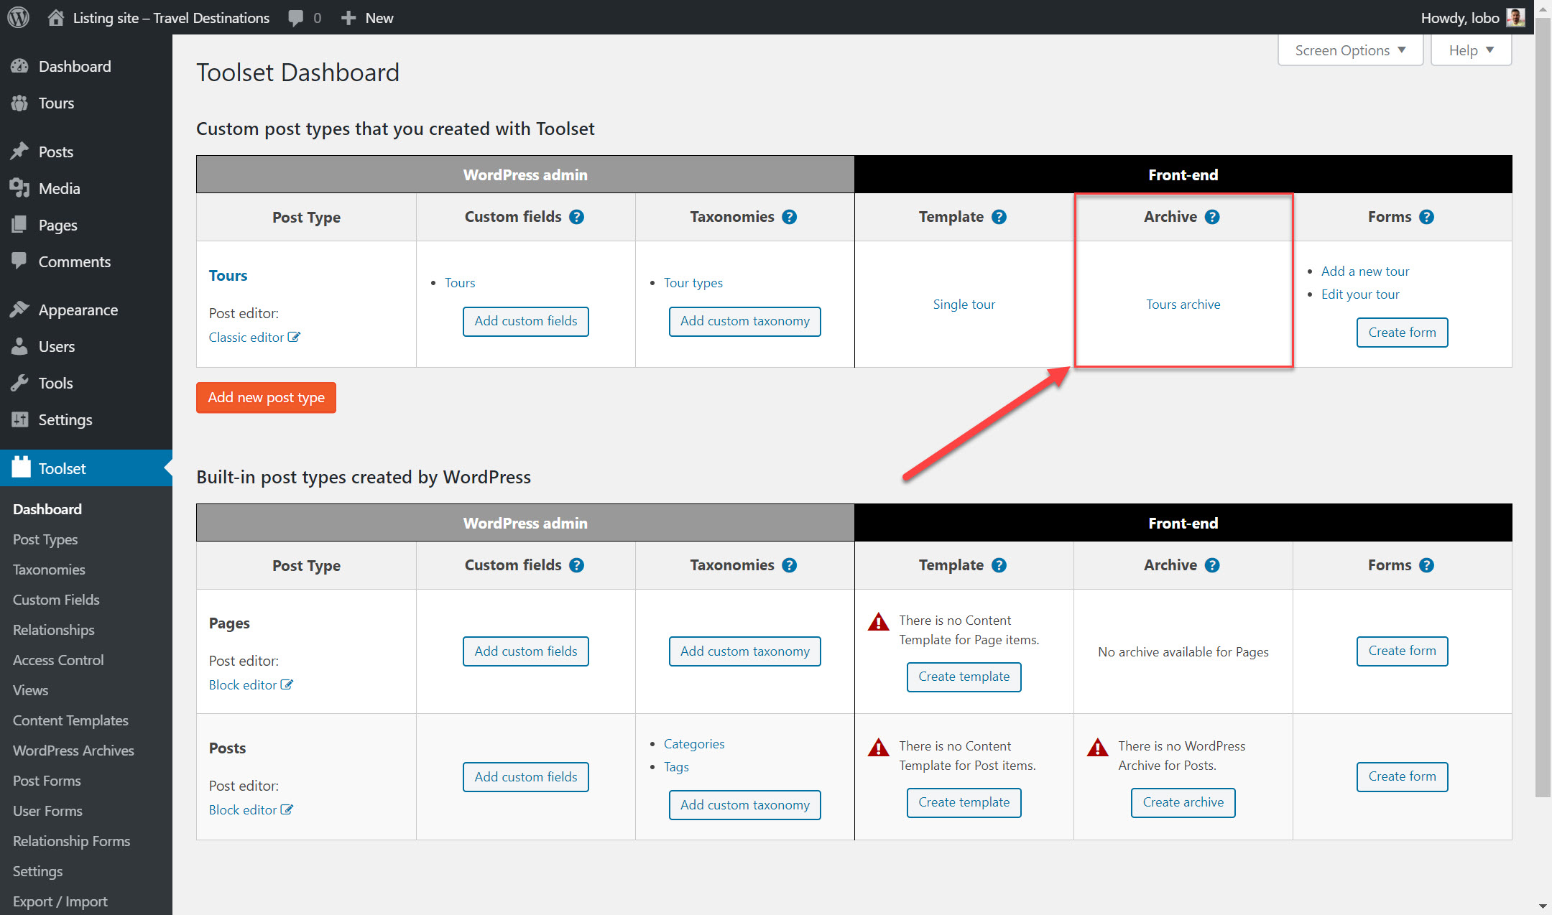The height and width of the screenshot is (915, 1552).
Task: Open Content Templates submenu item
Action: tap(70, 720)
